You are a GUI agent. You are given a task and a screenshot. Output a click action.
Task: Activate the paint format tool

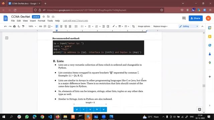[23, 26]
